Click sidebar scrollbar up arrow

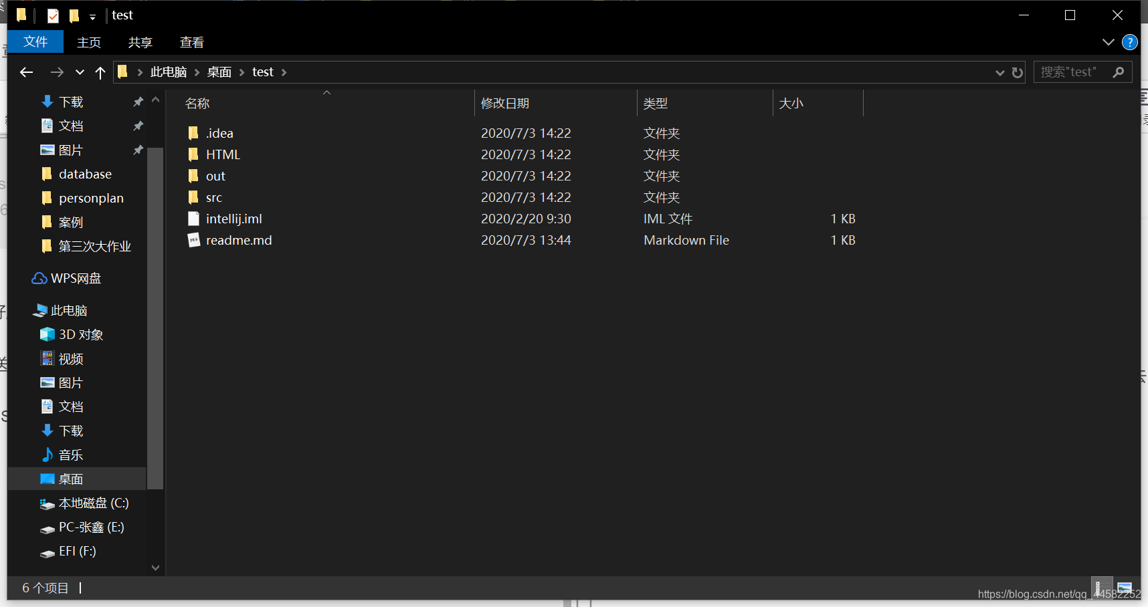[x=155, y=100]
